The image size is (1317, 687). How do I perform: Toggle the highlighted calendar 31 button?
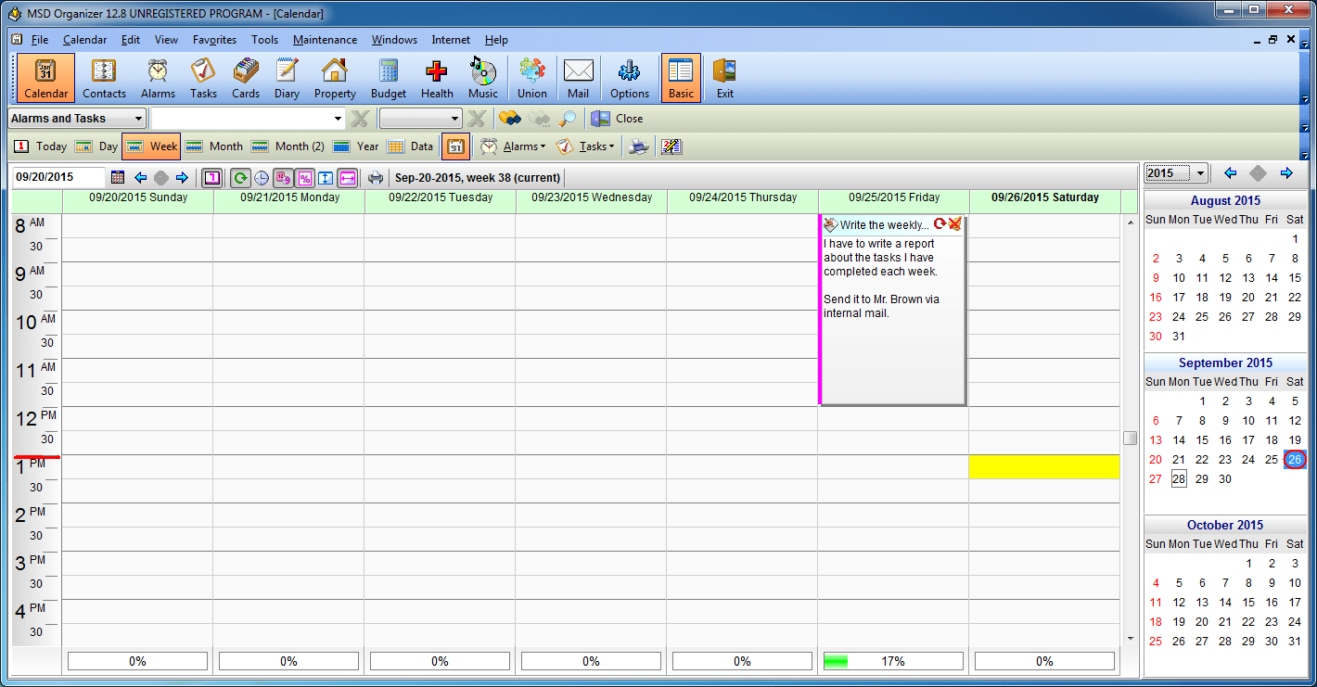point(455,146)
